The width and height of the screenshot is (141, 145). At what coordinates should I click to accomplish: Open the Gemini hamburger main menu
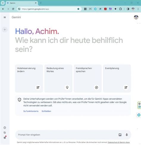(5, 17)
